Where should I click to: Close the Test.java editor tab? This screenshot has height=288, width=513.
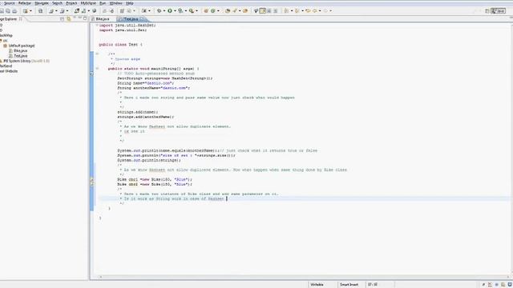tap(143, 19)
